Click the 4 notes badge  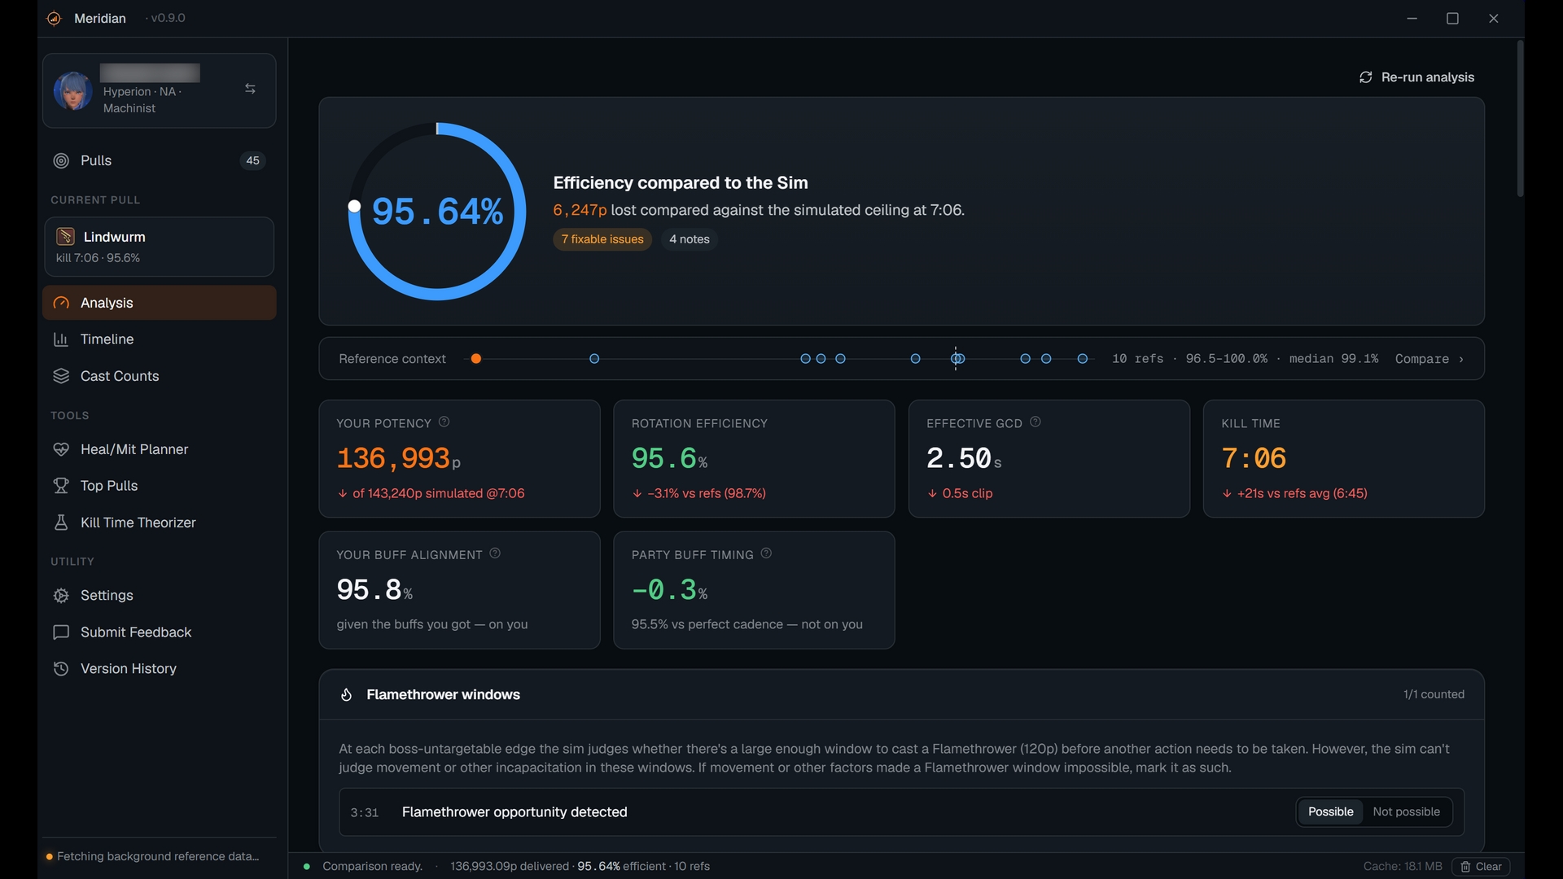[690, 239]
